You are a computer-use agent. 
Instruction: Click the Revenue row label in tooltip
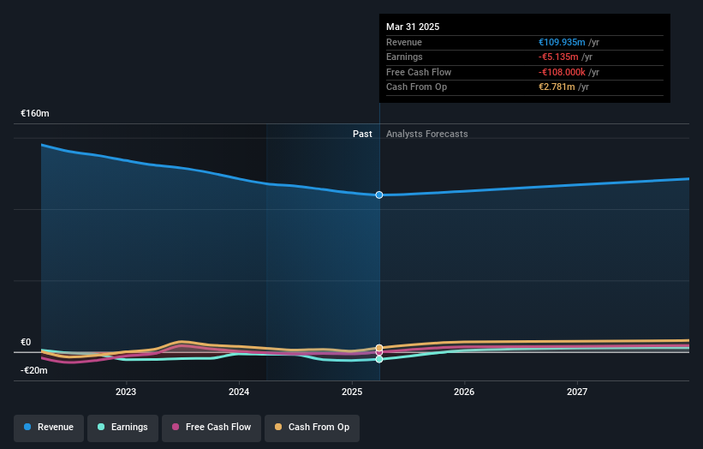tap(404, 42)
